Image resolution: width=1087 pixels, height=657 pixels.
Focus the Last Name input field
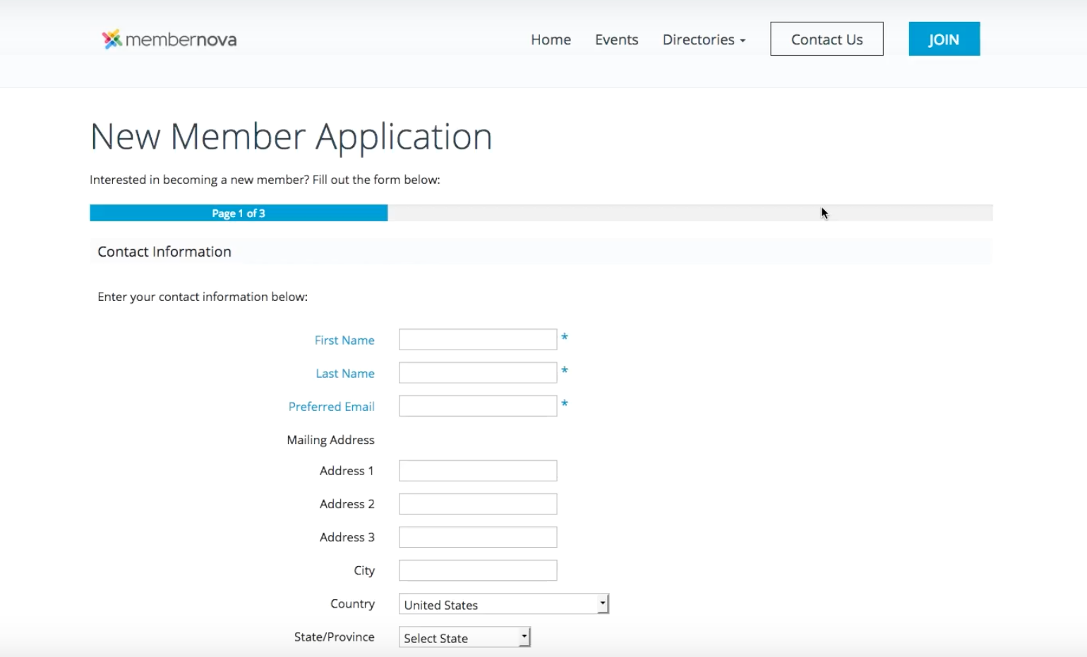point(477,372)
